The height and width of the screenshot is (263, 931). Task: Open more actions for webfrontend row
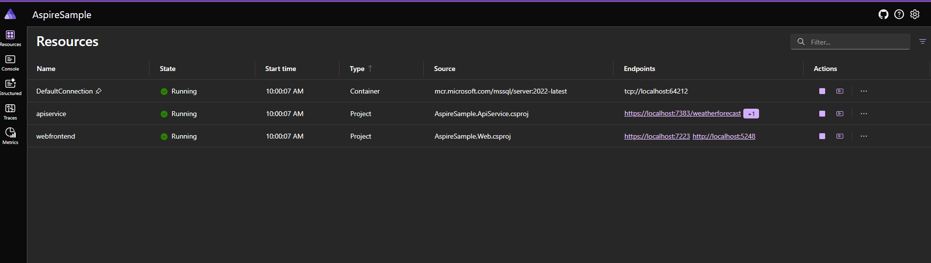coord(864,136)
